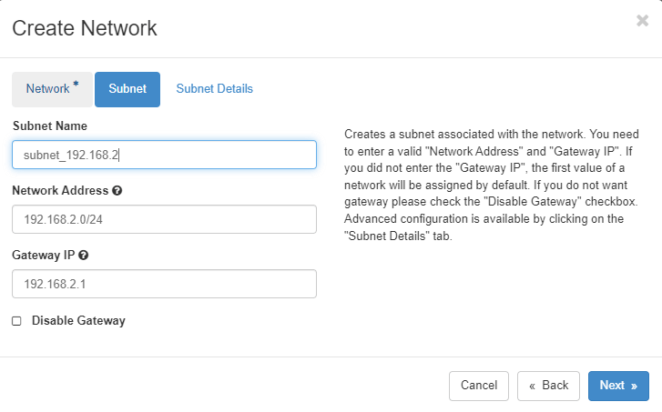Open the Subnet Details tab
662x412 pixels.
click(214, 89)
